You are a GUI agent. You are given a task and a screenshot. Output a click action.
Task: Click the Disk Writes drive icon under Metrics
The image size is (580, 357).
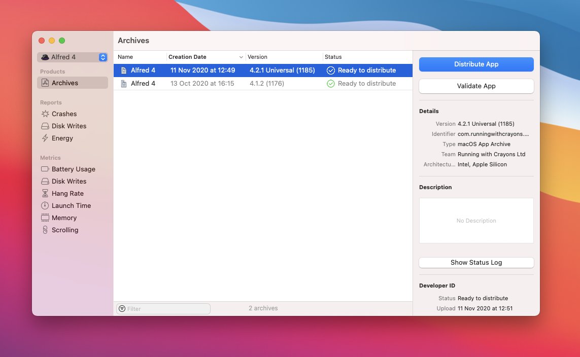[x=45, y=181]
